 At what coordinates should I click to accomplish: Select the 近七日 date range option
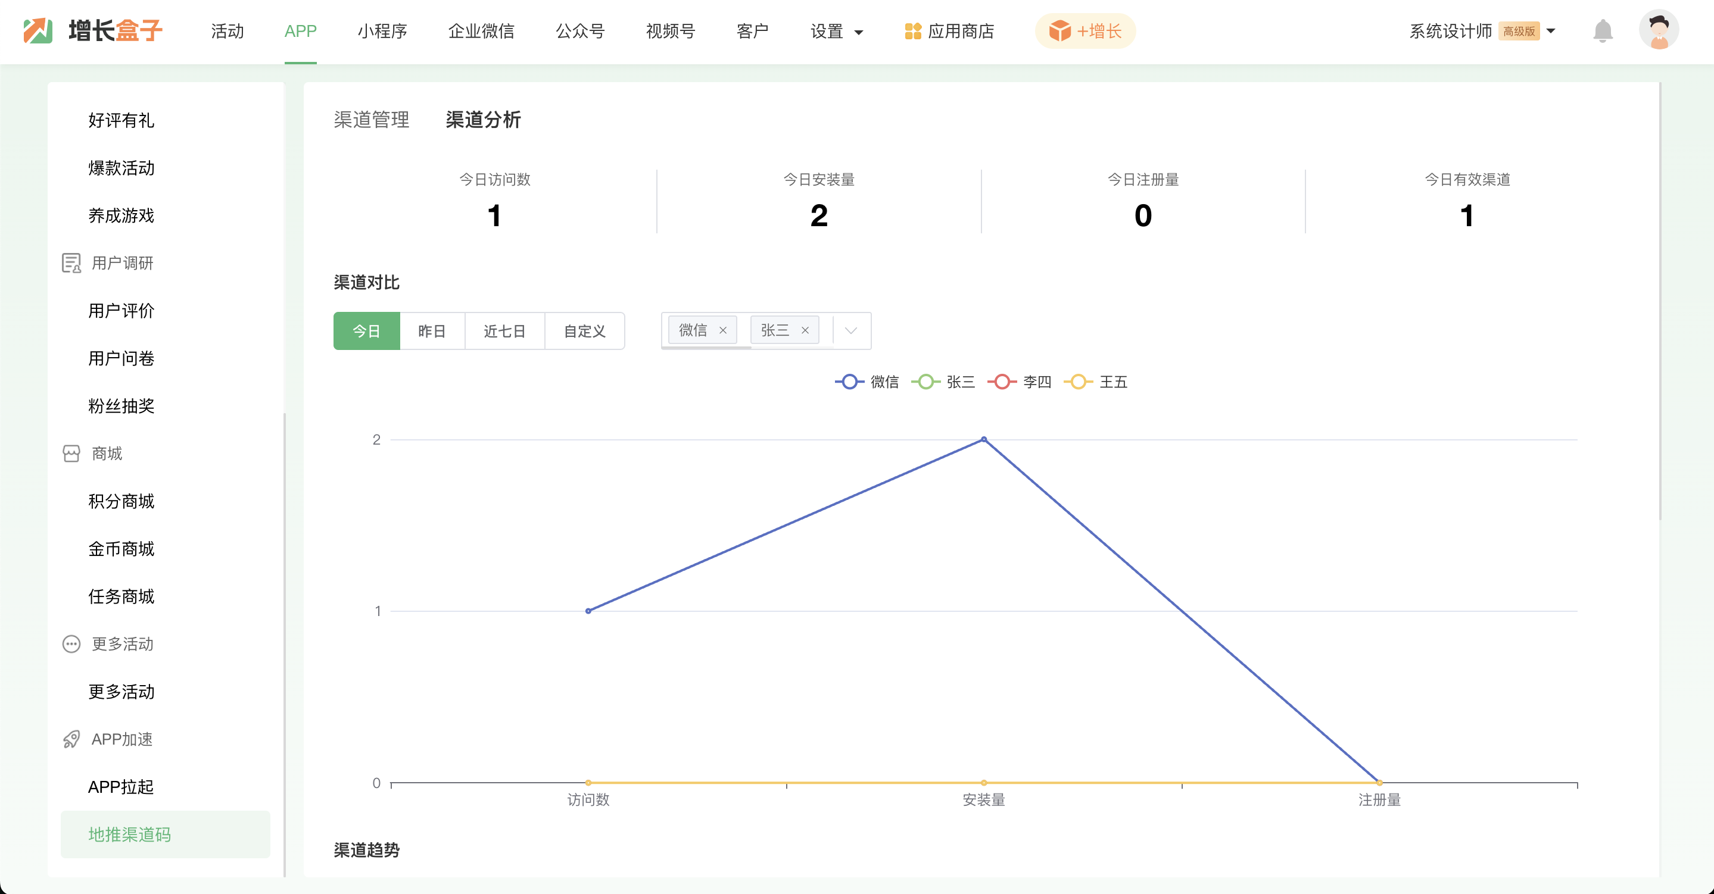click(x=504, y=330)
